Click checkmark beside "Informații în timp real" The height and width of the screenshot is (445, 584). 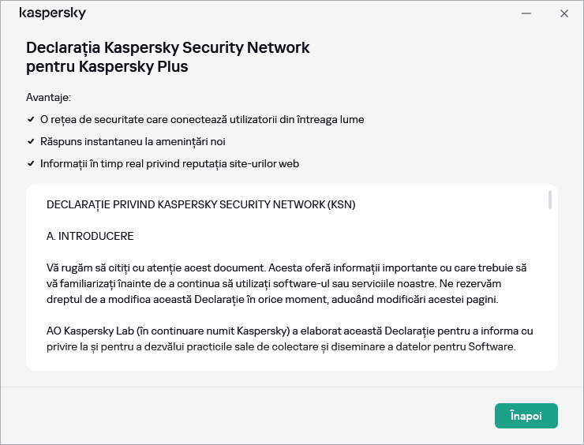tap(30, 164)
